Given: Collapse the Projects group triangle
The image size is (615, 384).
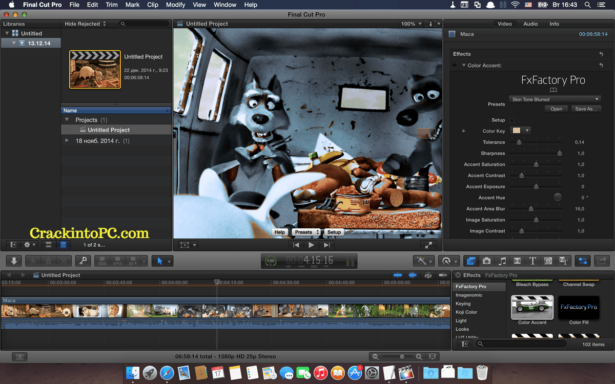Looking at the screenshot, I should (67, 120).
